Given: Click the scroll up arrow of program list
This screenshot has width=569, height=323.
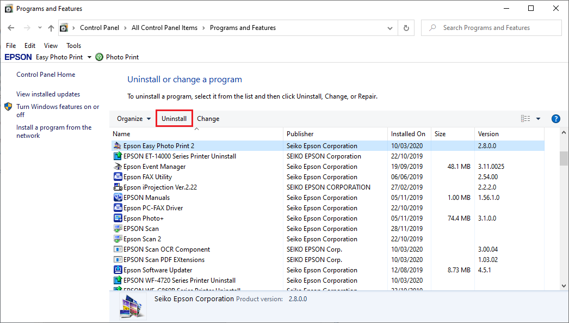Looking at the screenshot, I should [x=564, y=132].
